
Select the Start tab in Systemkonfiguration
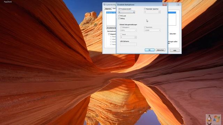(114, 8)
